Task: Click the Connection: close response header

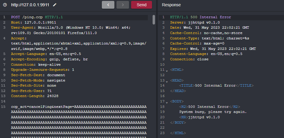Action: pyautogui.click(x=189, y=59)
